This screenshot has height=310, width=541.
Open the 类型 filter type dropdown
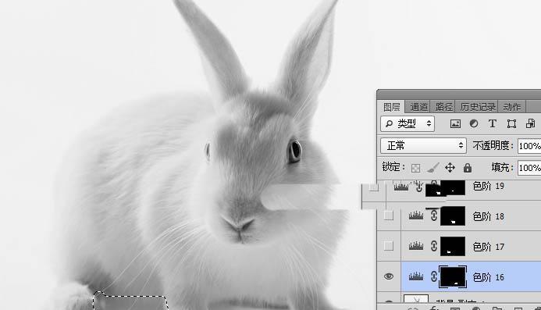408,123
